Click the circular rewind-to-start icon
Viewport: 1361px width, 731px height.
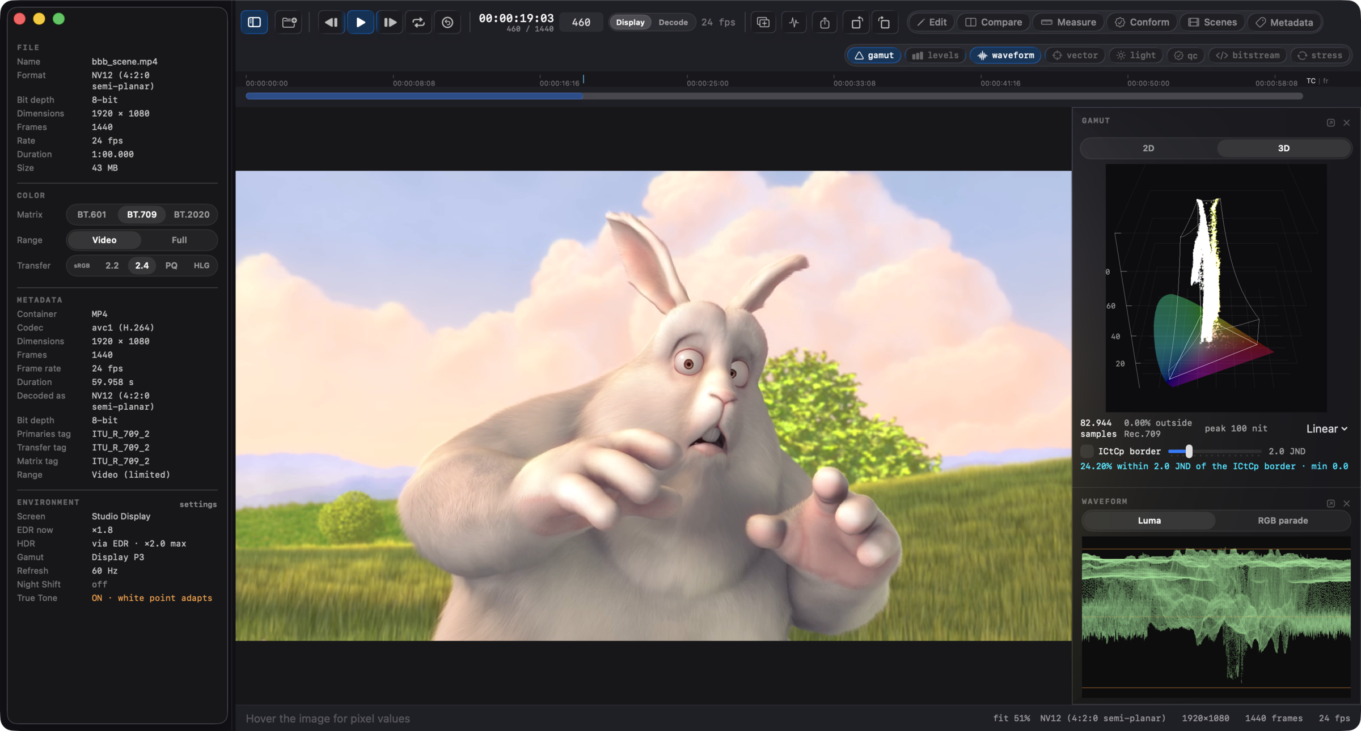click(x=447, y=22)
